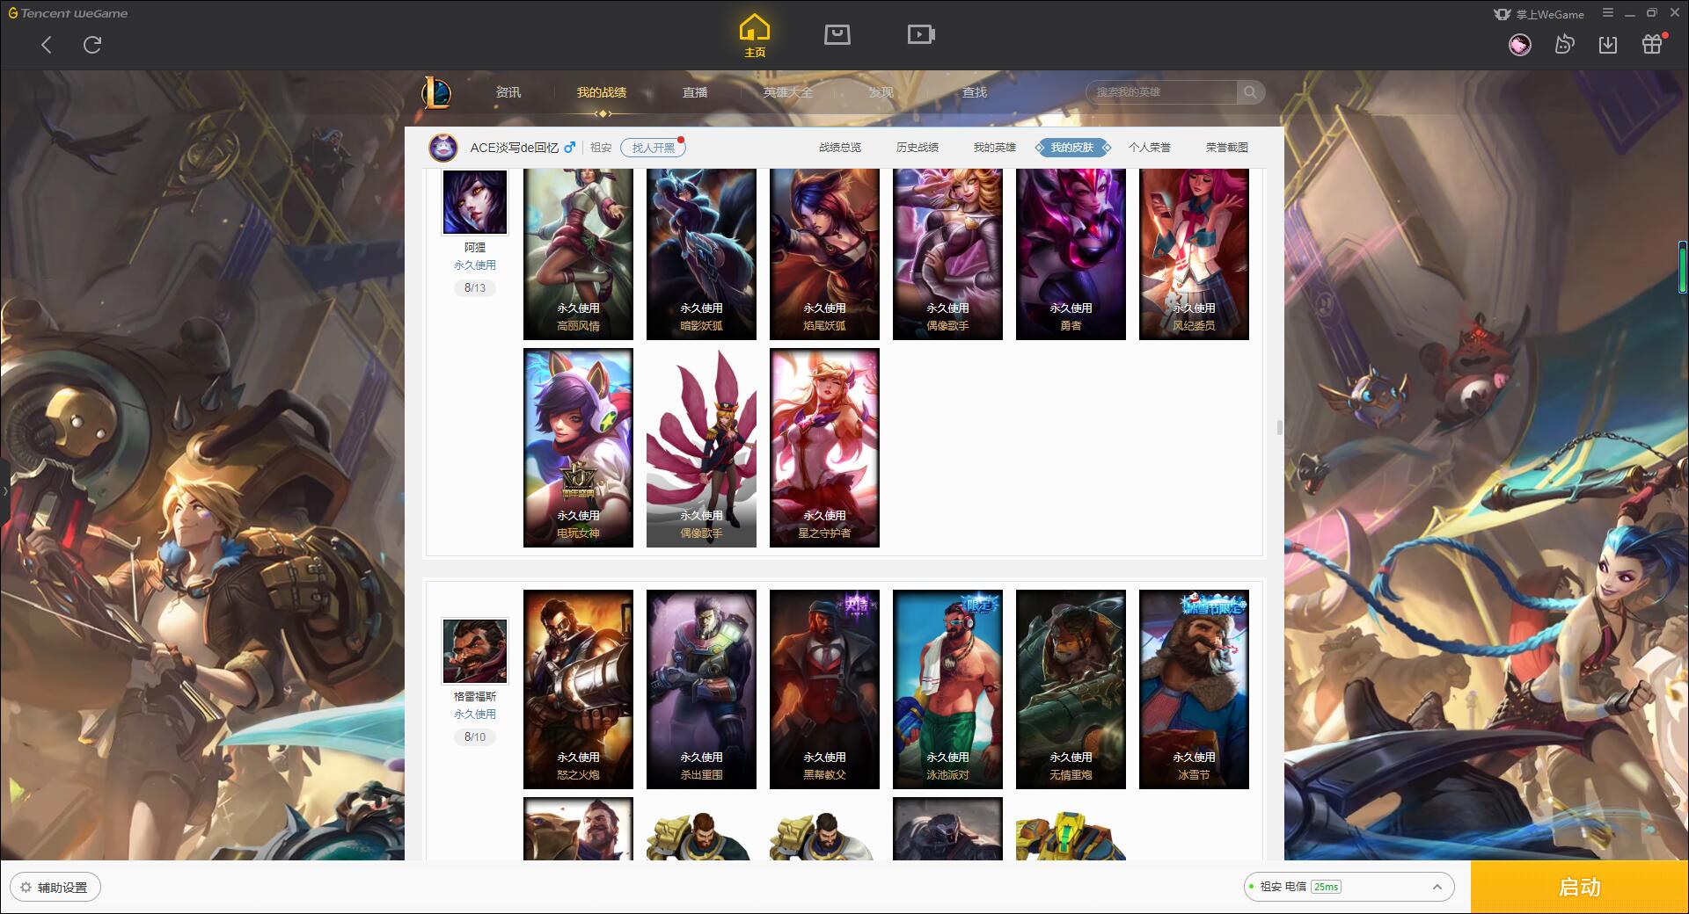This screenshot has height=914, width=1689.
Task: Click the ACE淡写de回忆 username
Action: 514,148
